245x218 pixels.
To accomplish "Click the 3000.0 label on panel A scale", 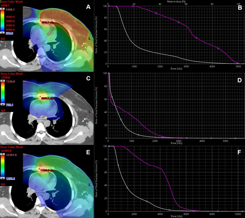I will pos(10,21).
